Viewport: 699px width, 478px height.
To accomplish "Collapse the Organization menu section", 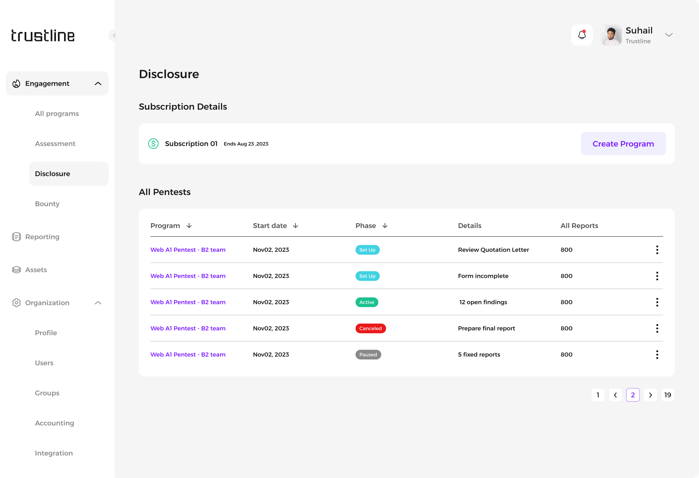I will point(98,303).
